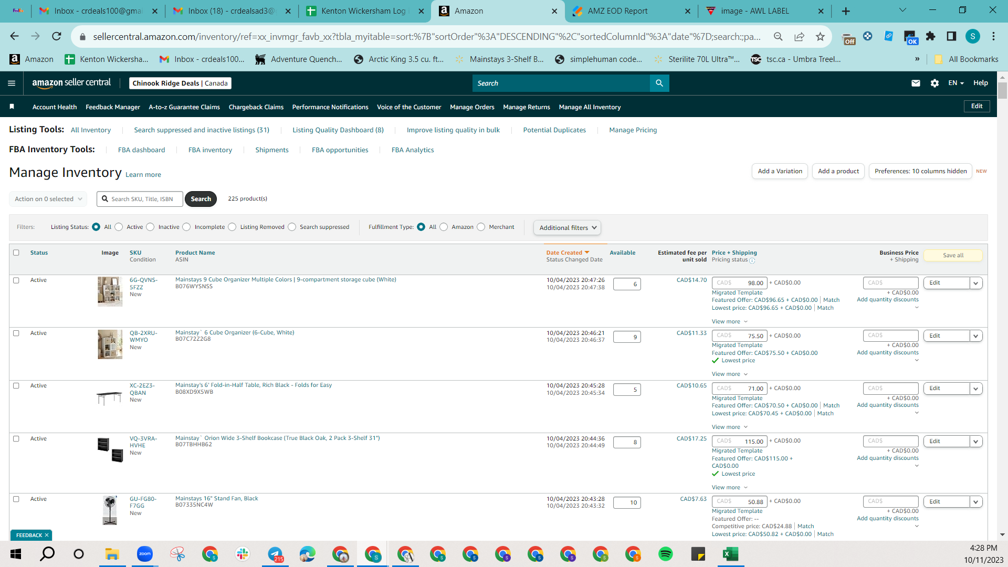
Task: Reload the page
Action: pos(57,36)
